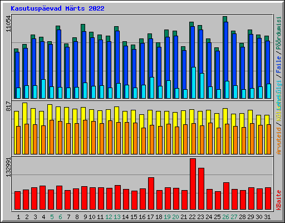
Task: Click the red KBaite legend label
Action: click(279, 200)
